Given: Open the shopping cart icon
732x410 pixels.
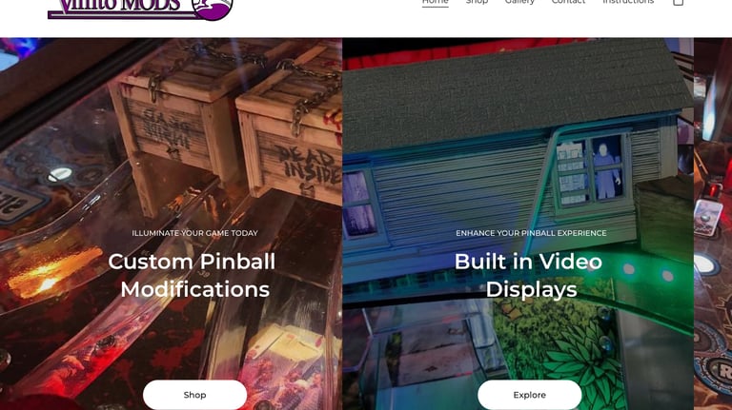Looking at the screenshot, I should [679, 2].
